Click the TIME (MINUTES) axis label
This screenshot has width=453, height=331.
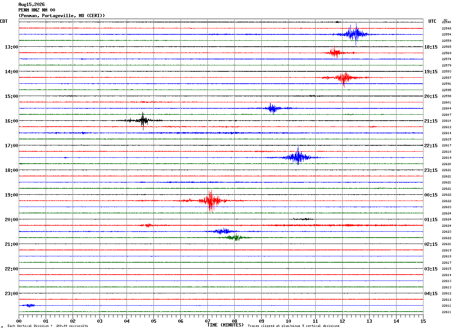pos(225,325)
